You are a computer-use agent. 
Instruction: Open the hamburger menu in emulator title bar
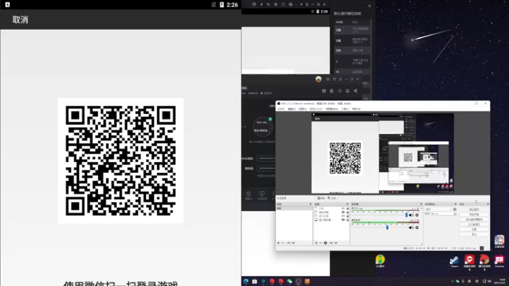(307, 4)
